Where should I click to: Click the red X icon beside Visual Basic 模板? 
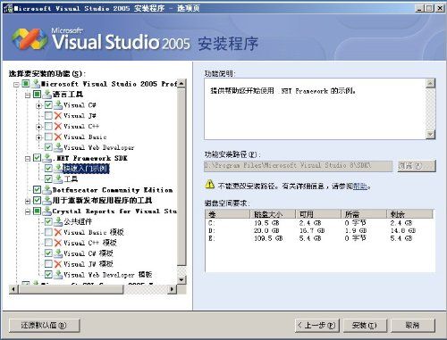58,232
